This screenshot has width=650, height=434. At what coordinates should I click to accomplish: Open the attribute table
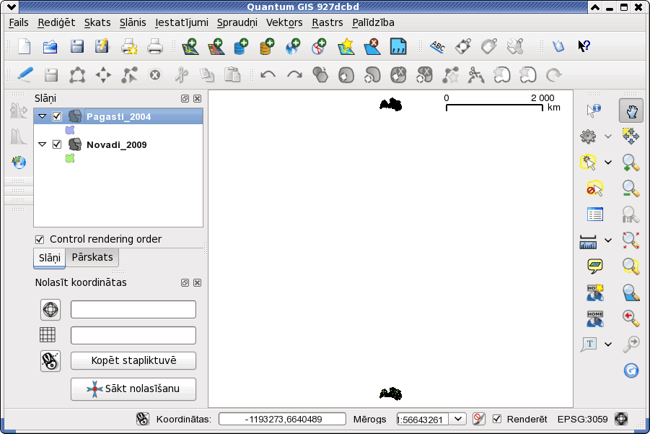595,214
